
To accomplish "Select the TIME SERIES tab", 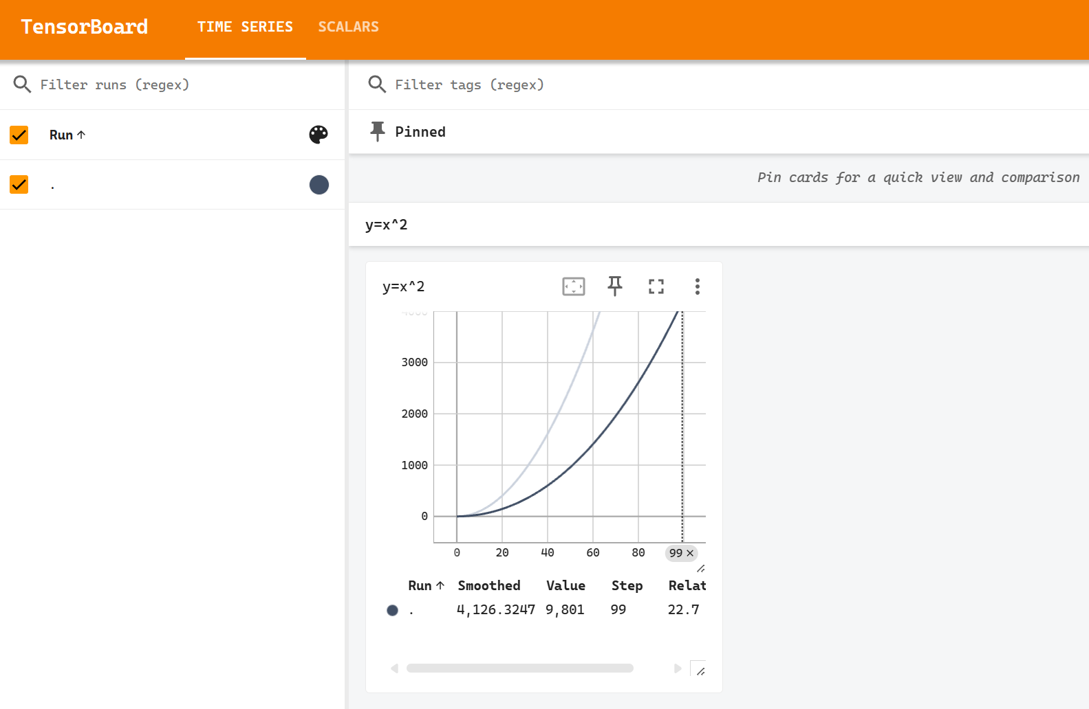I will pyautogui.click(x=245, y=27).
